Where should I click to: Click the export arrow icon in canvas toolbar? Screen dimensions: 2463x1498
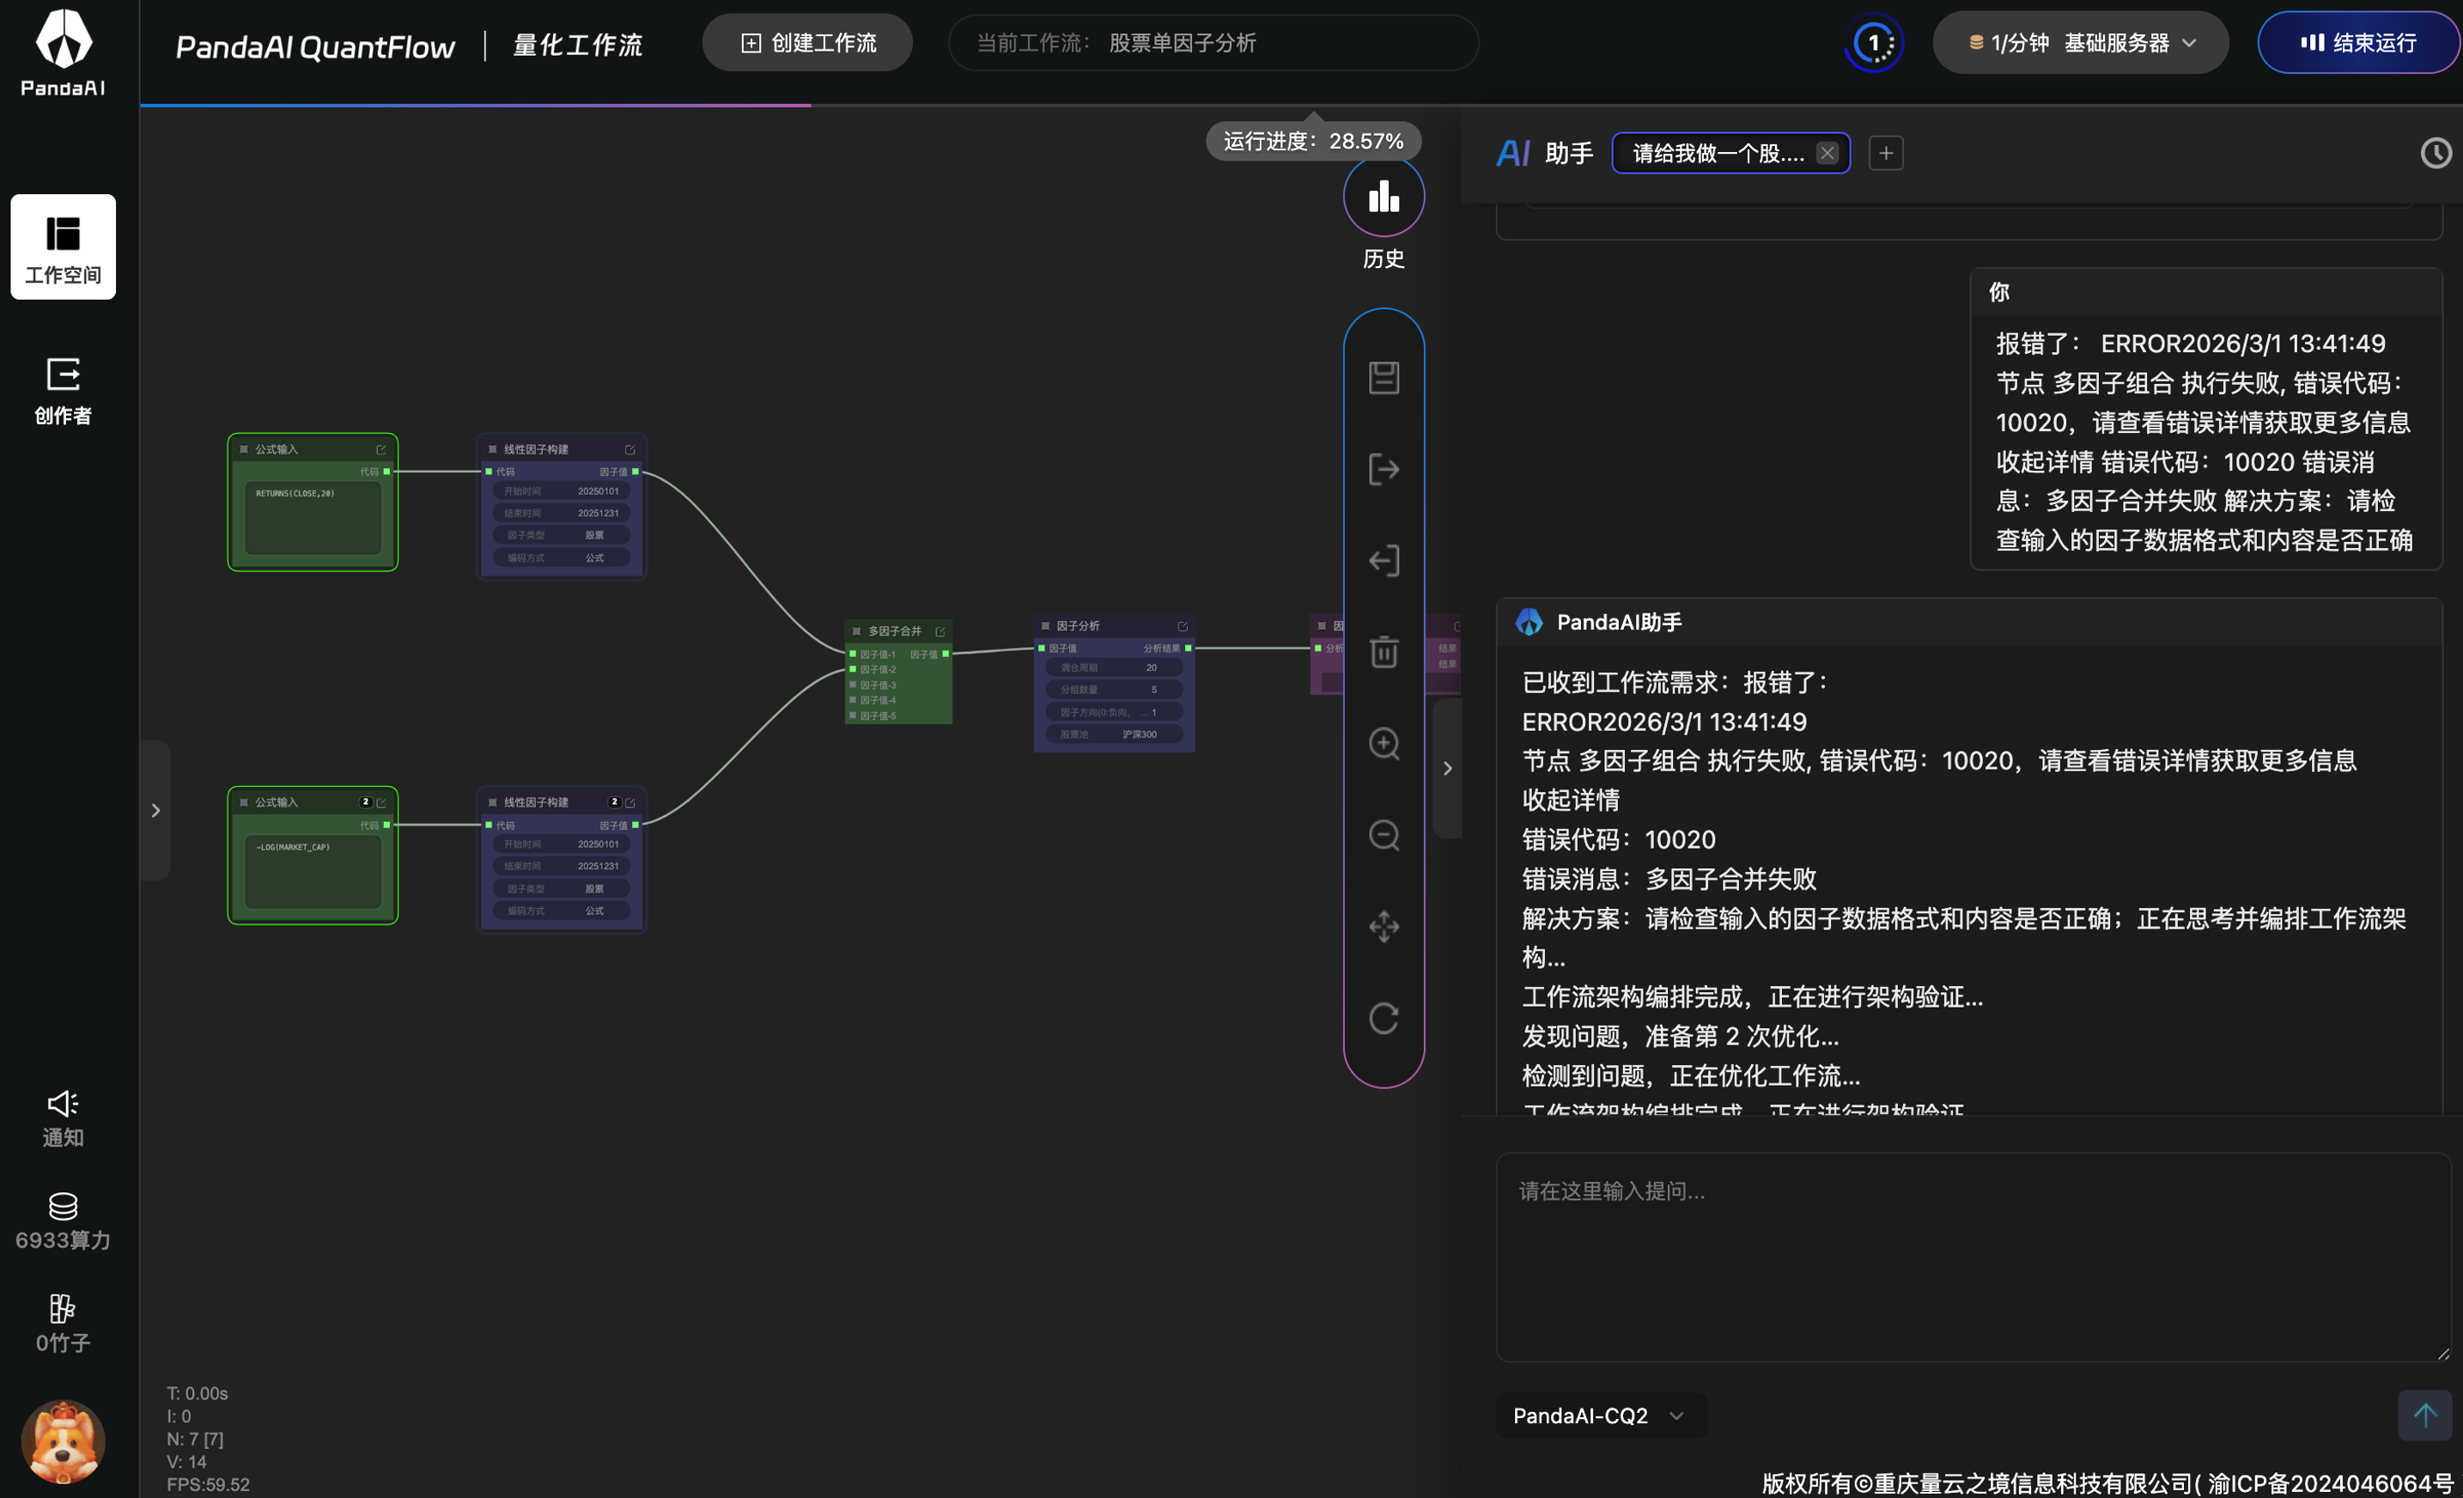click(1384, 469)
